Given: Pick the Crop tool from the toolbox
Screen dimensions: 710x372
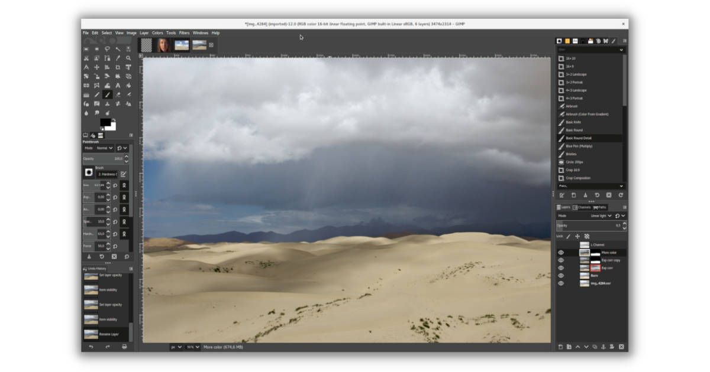Looking at the screenshot, I should [x=118, y=67].
